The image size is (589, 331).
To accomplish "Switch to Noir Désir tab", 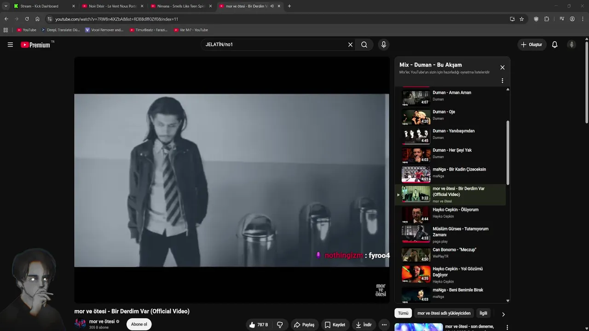I will (x=112, y=6).
